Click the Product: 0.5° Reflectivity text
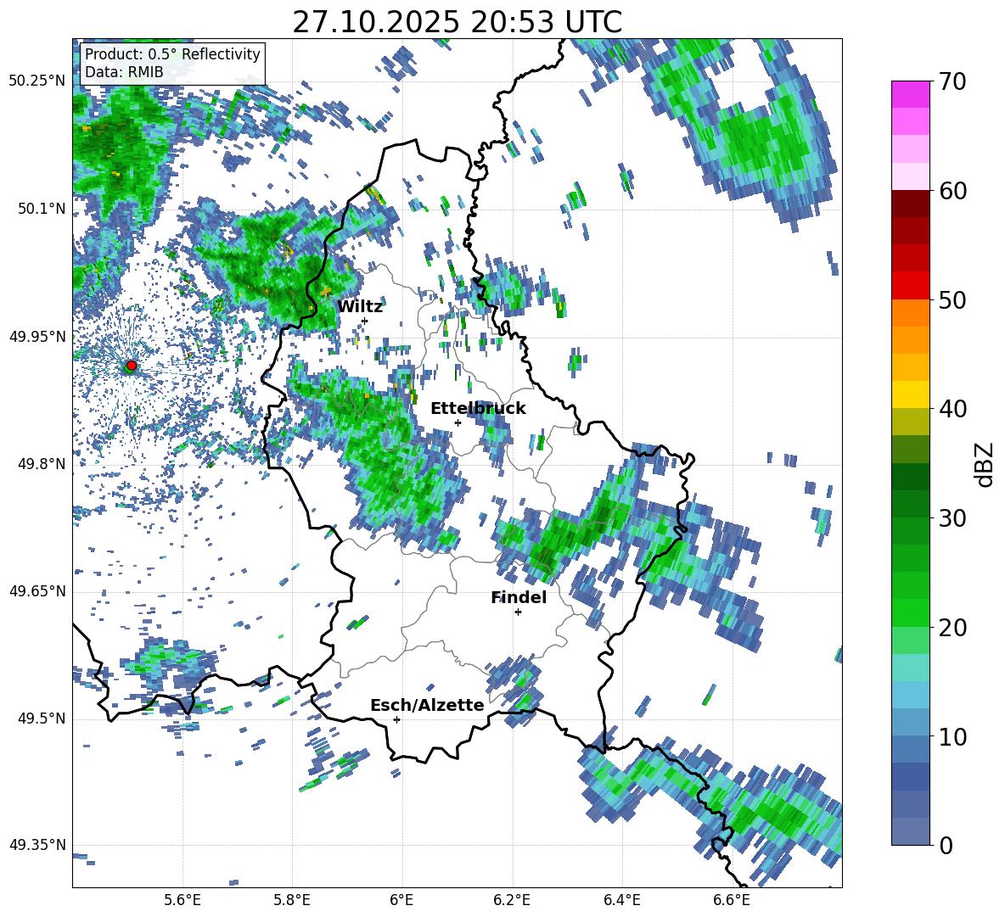Viewport: 1005px width, 917px height. pos(172,53)
